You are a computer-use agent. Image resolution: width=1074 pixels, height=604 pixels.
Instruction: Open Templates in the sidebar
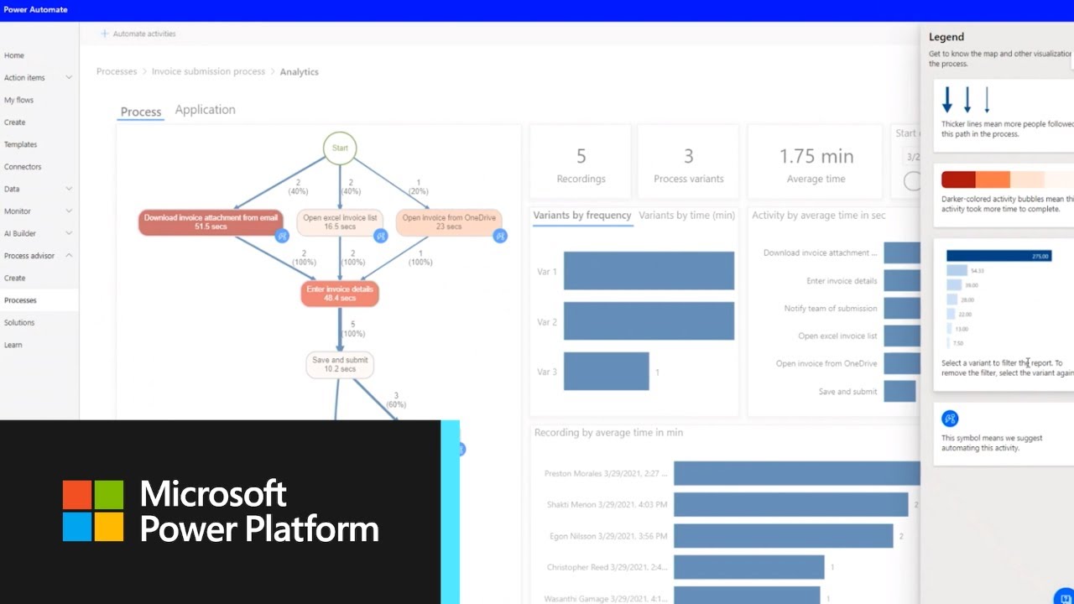pyautogui.click(x=21, y=144)
